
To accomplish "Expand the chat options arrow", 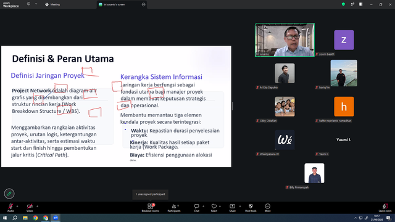I will (203, 206).
